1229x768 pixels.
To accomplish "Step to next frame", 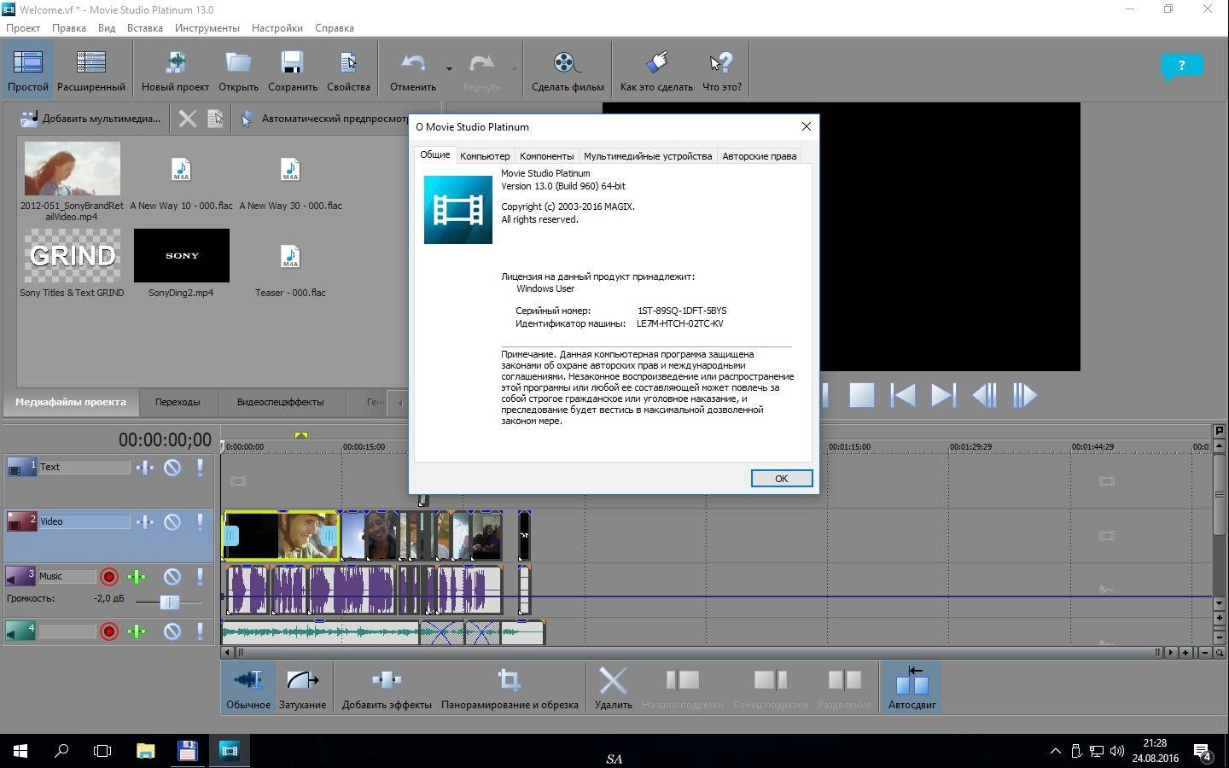I will coord(1024,395).
